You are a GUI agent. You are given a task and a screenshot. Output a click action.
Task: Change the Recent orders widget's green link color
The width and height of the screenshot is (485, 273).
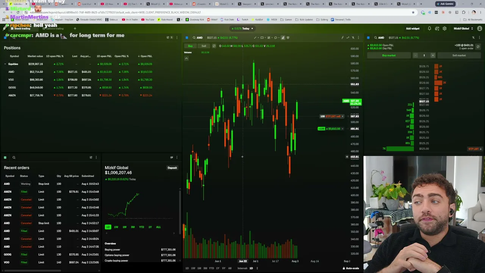coord(5,157)
